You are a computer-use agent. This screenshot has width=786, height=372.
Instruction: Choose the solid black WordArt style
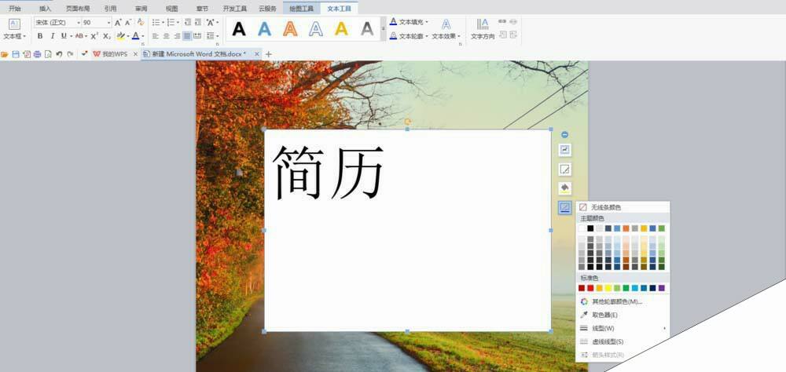pyautogui.click(x=239, y=29)
